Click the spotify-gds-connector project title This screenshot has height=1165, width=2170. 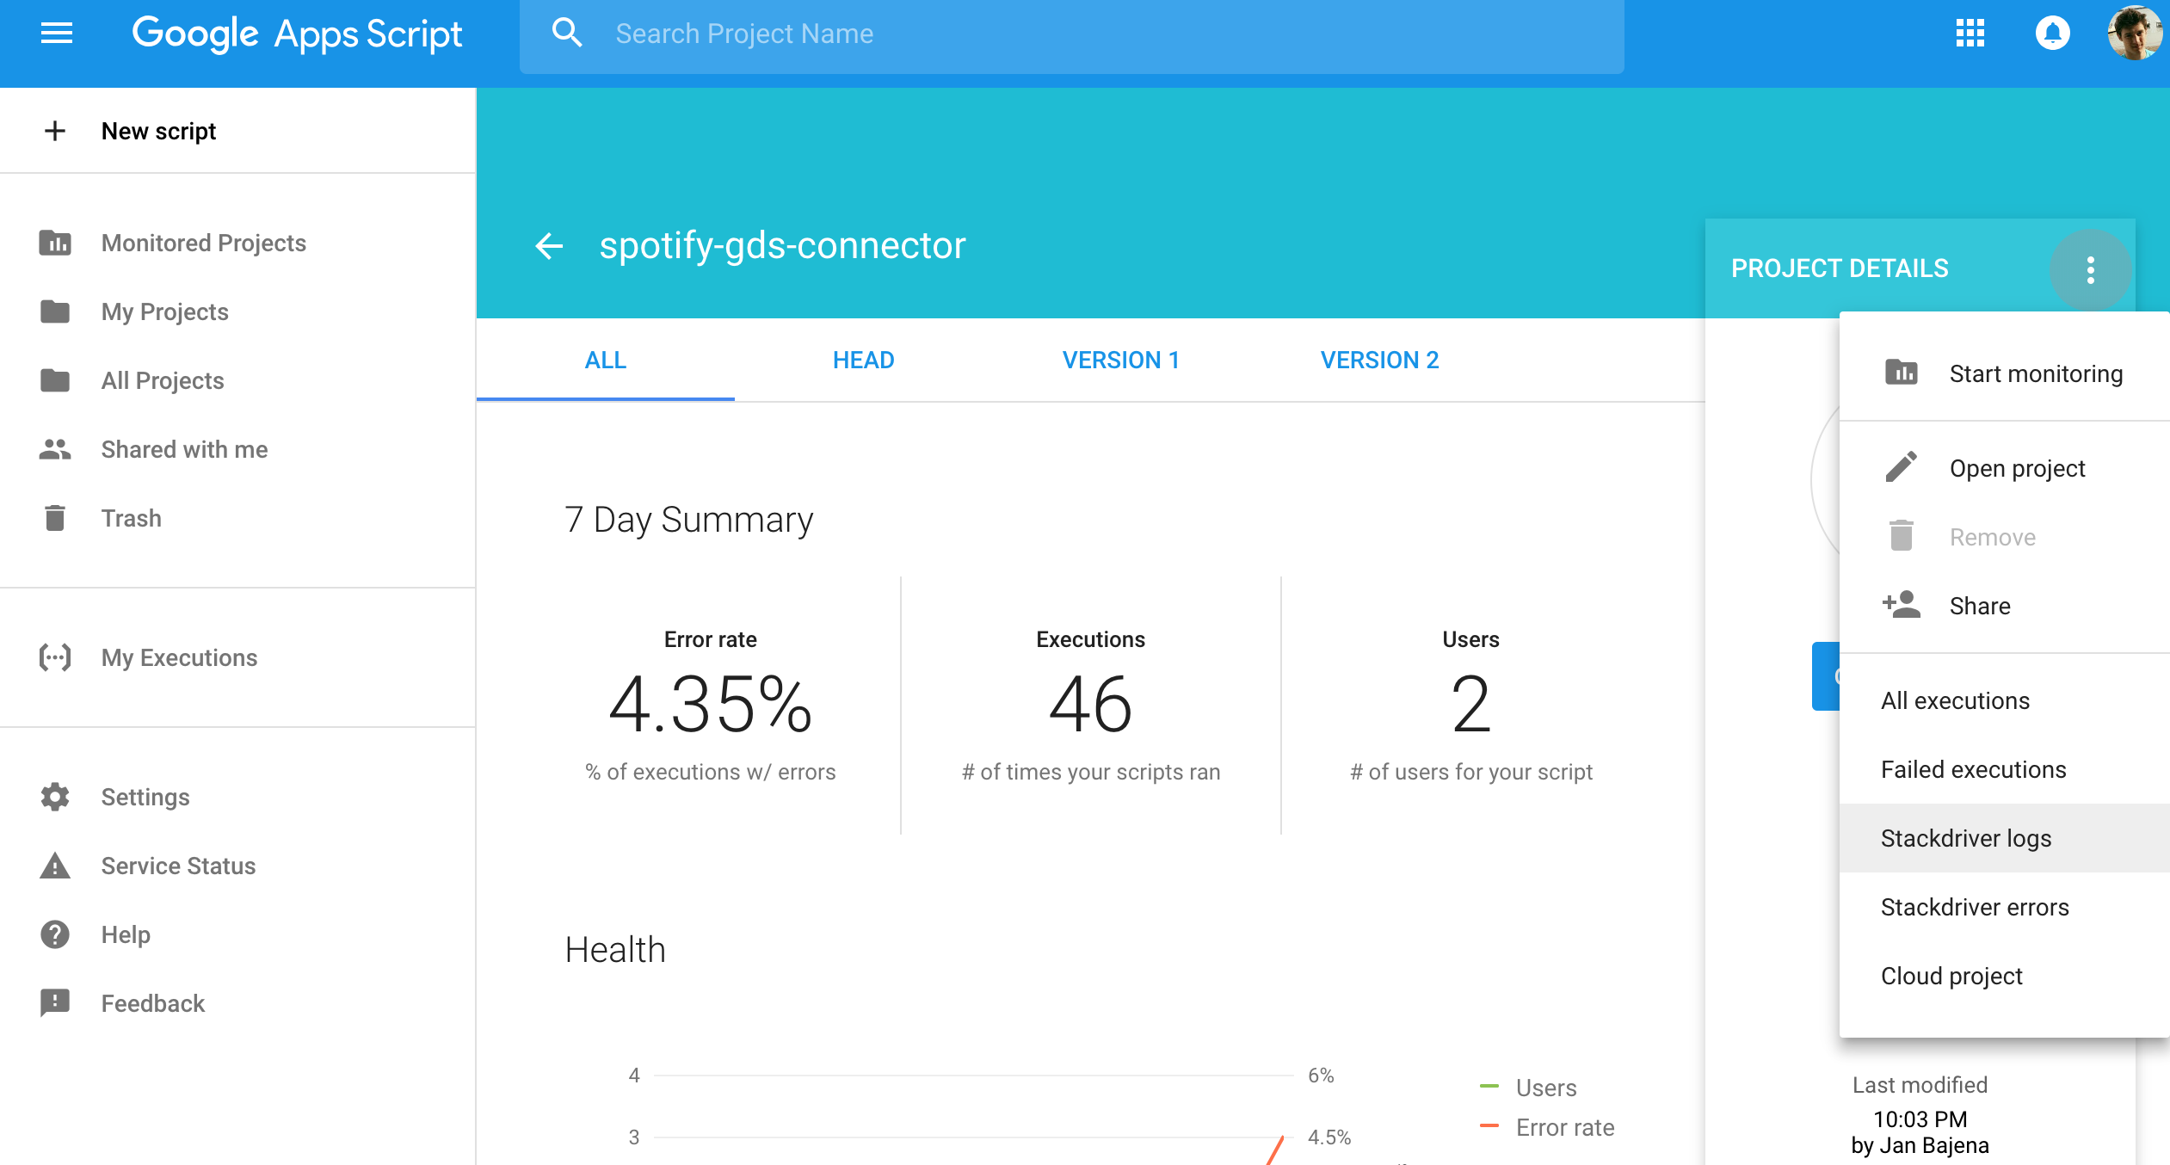click(782, 246)
